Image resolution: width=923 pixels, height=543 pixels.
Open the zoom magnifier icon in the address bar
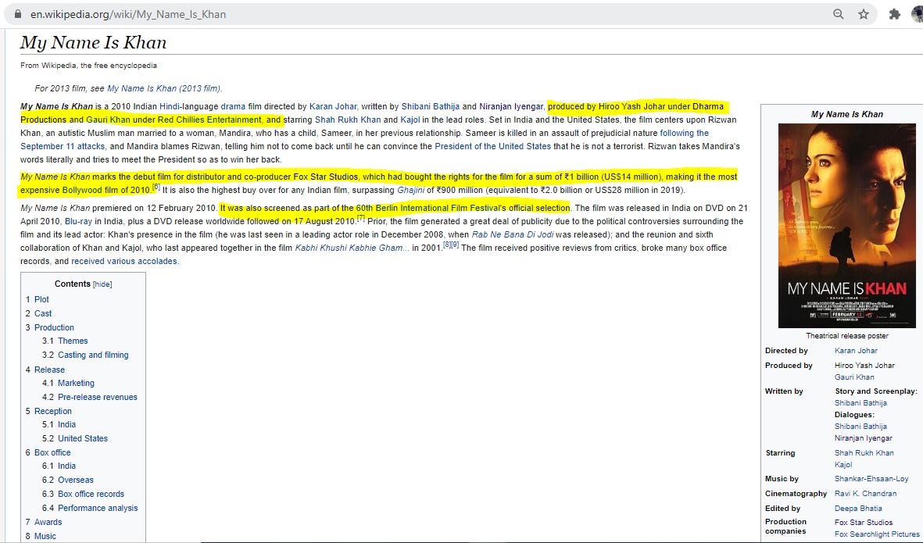[x=839, y=14]
